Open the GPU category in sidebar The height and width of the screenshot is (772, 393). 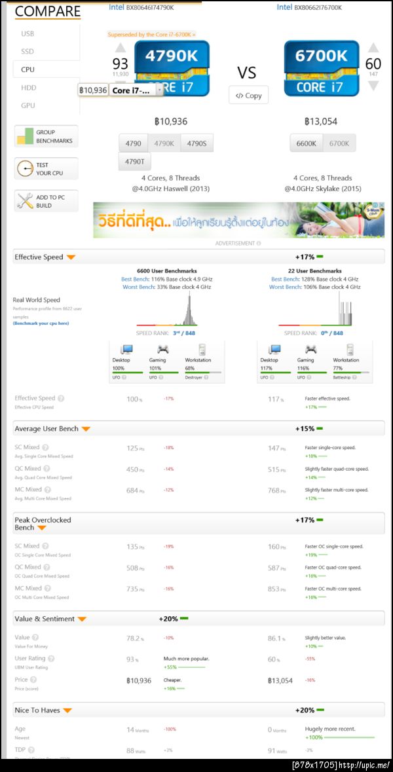coord(28,105)
